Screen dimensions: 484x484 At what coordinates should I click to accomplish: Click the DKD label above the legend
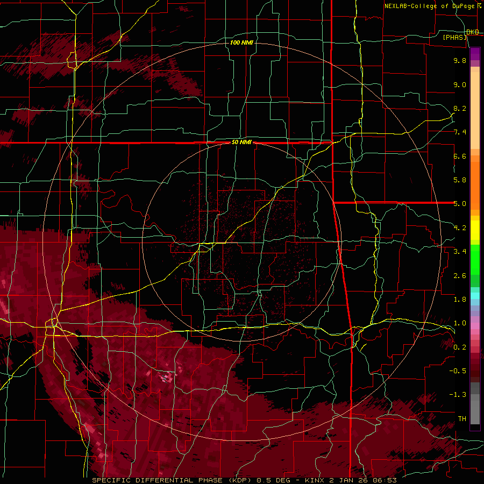tap(473, 32)
